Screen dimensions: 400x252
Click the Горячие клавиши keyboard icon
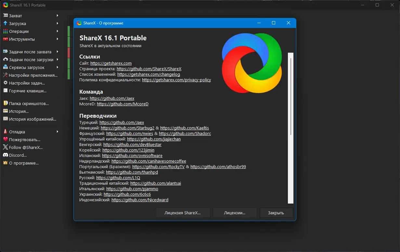coord(5,91)
